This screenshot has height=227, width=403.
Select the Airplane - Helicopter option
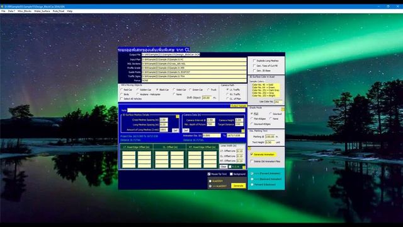[138, 95]
